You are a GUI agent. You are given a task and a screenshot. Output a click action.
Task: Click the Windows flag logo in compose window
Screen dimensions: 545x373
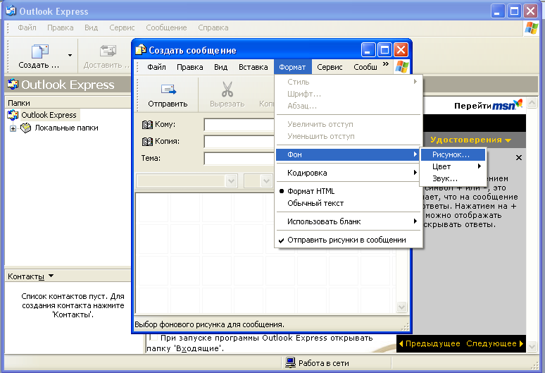point(402,66)
